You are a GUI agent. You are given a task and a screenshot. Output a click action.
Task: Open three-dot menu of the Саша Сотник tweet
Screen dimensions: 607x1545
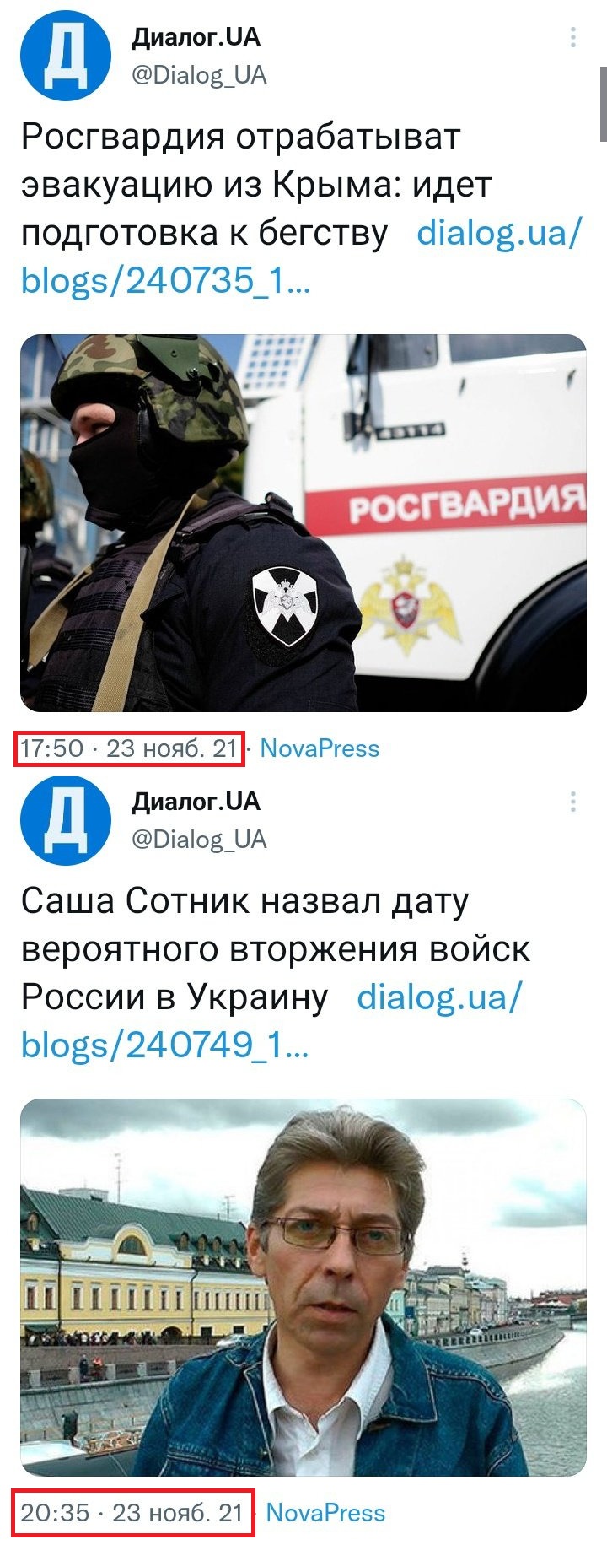coord(573,801)
